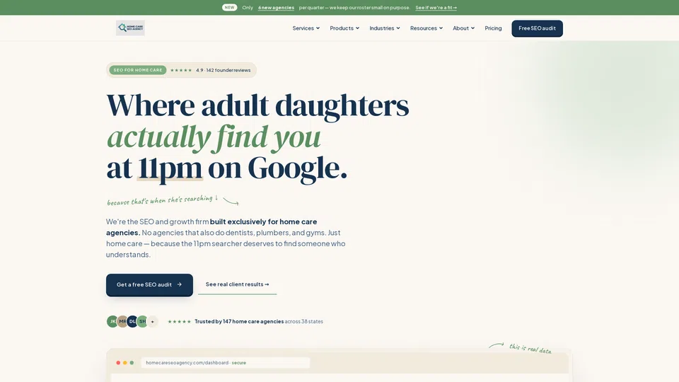Click the yellow dot in dashboard mockup
Screen dimensions: 679x382
pyautogui.click(x=125, y=362)
